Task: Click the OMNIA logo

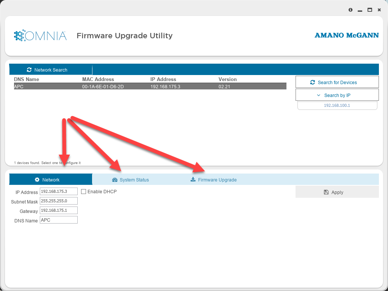Action: [x=40, y=35]
